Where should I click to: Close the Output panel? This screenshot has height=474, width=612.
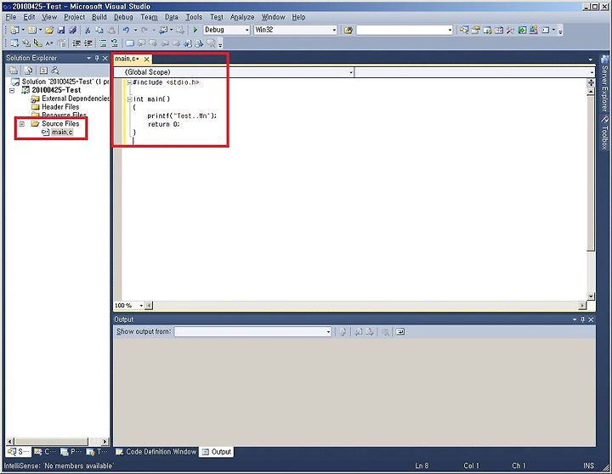tap(591, 319)
